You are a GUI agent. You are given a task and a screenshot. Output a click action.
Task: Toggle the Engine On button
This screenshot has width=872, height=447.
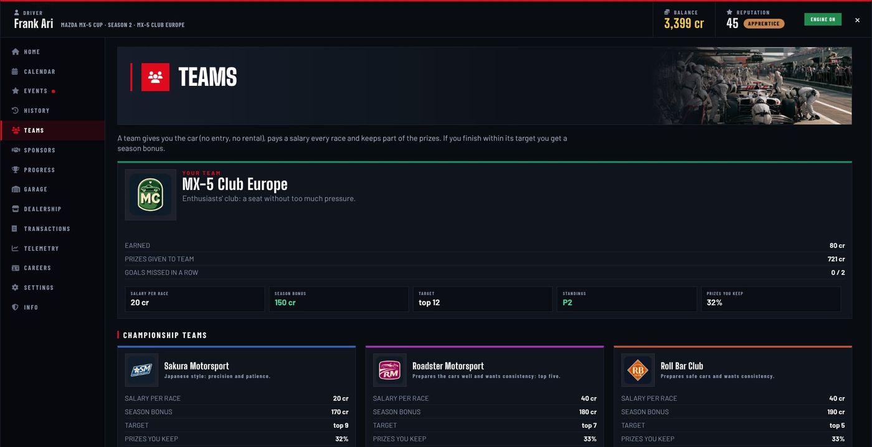[823, 19]
